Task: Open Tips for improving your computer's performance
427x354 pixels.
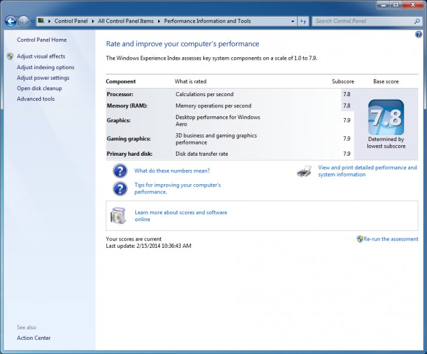Action: pos(178,188)
